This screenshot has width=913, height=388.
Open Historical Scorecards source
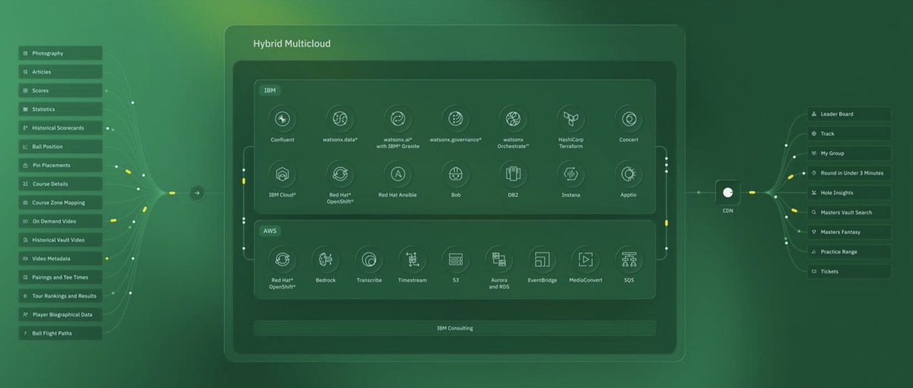point(61,128)
